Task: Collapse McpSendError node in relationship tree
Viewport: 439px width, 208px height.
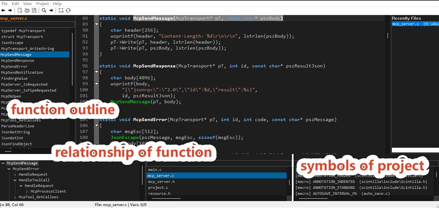Action: pos(9,169)
